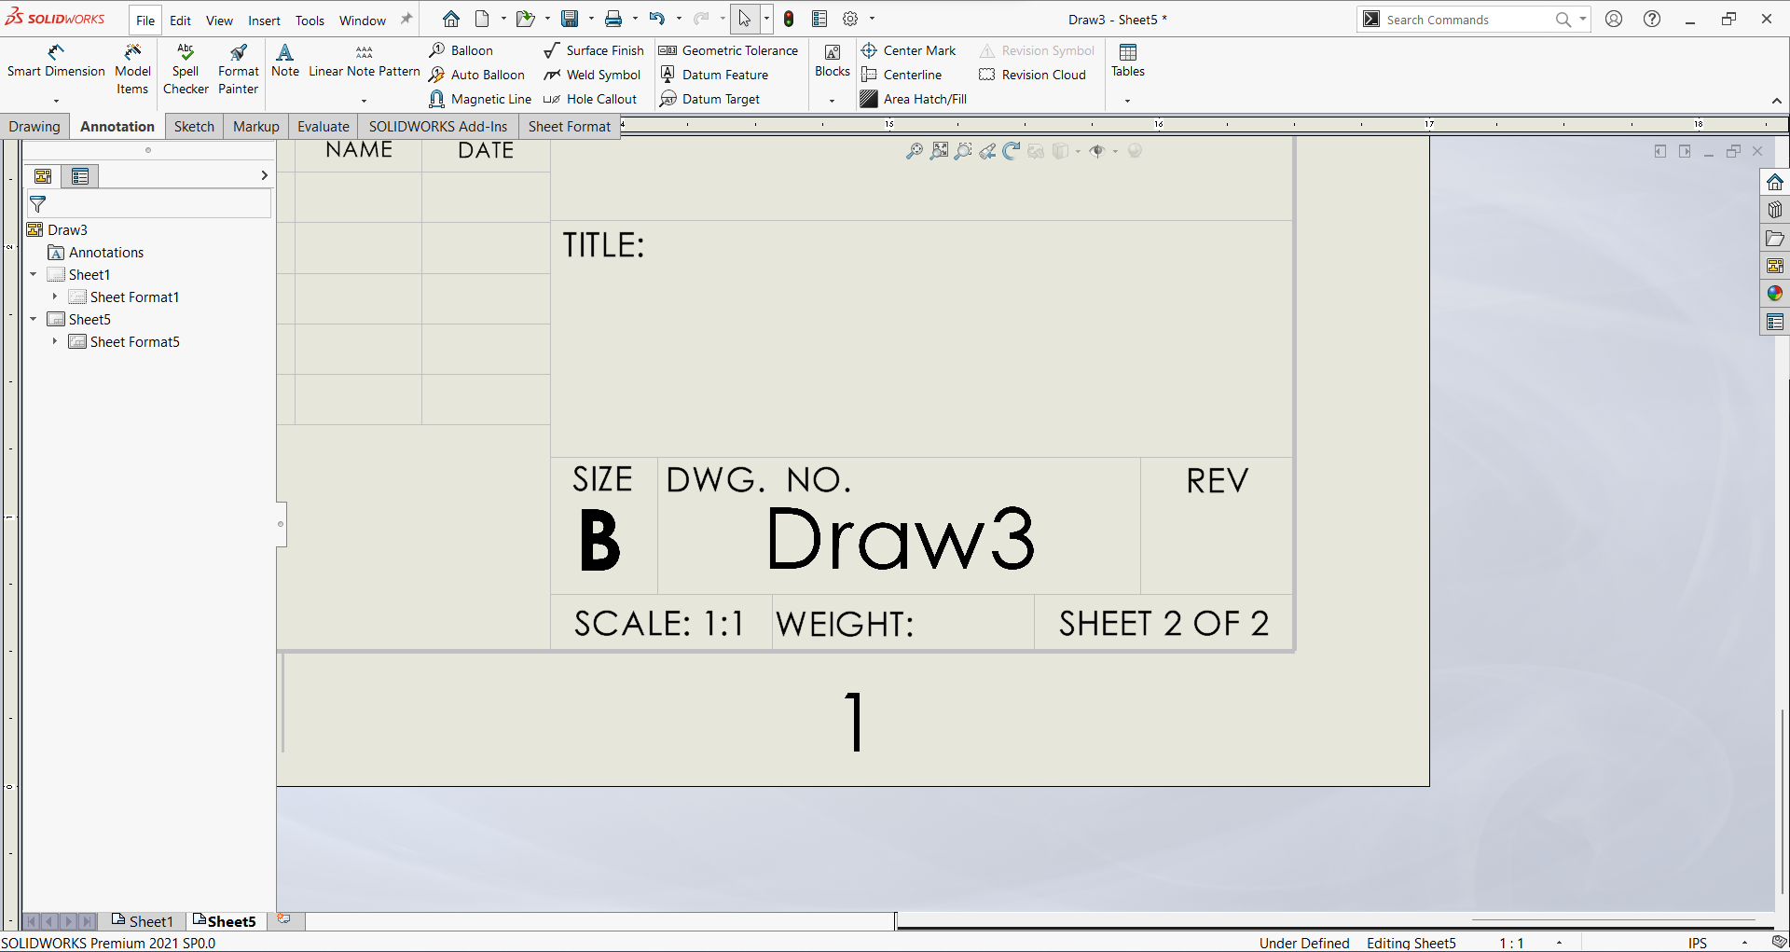
Task: Insert a Surface Finish symbol
Action: [x=594, y=50]
